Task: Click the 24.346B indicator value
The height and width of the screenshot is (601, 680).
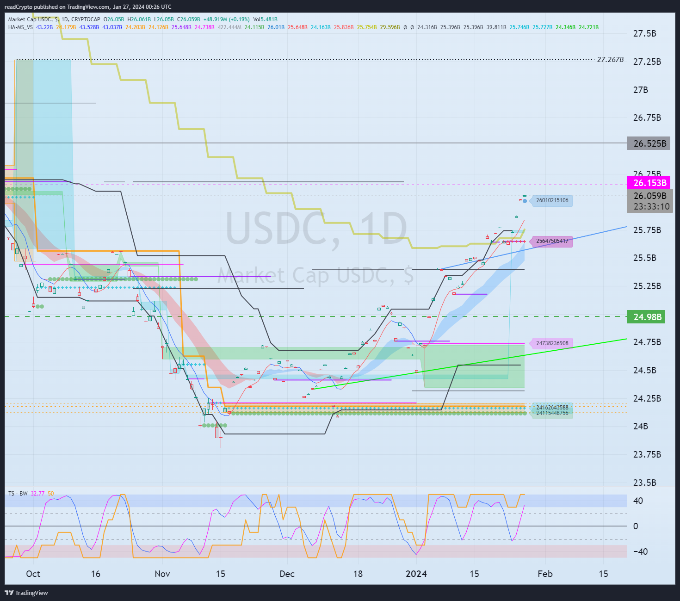Action: [x=566, y=27]
